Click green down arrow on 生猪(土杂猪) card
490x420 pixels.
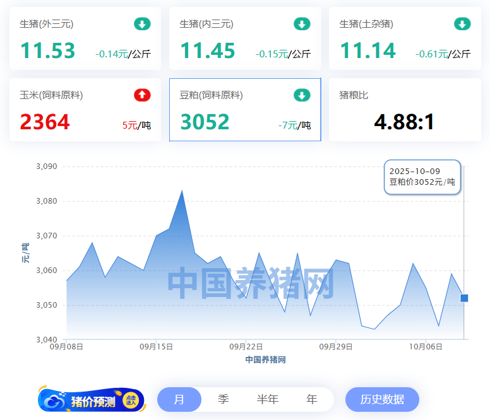pyautogui.click(x=462, y=25)
